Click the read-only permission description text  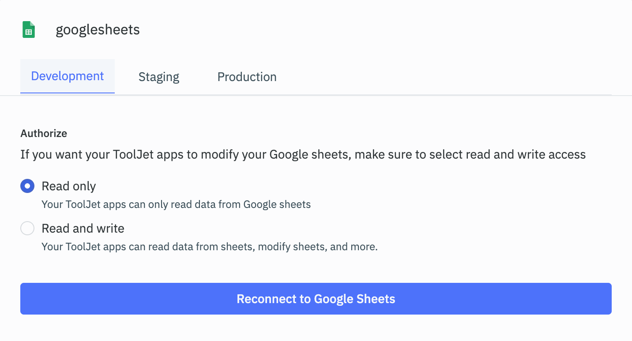(176, 204)
